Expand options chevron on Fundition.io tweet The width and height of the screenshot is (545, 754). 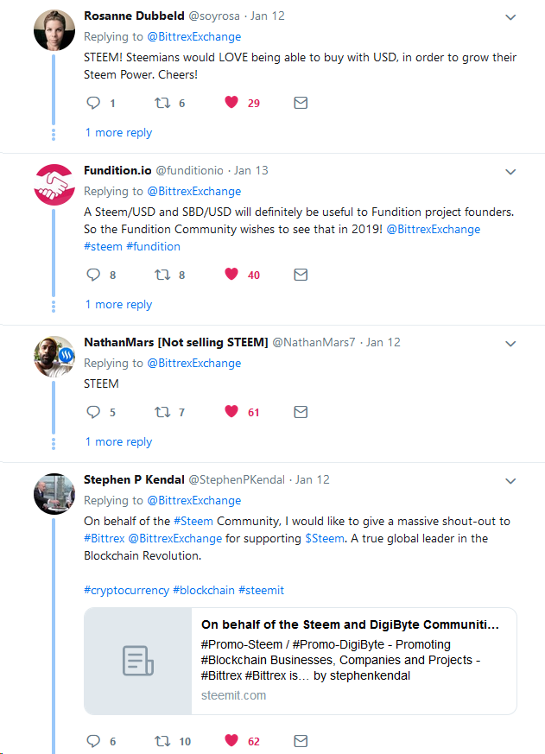[510, 172]
